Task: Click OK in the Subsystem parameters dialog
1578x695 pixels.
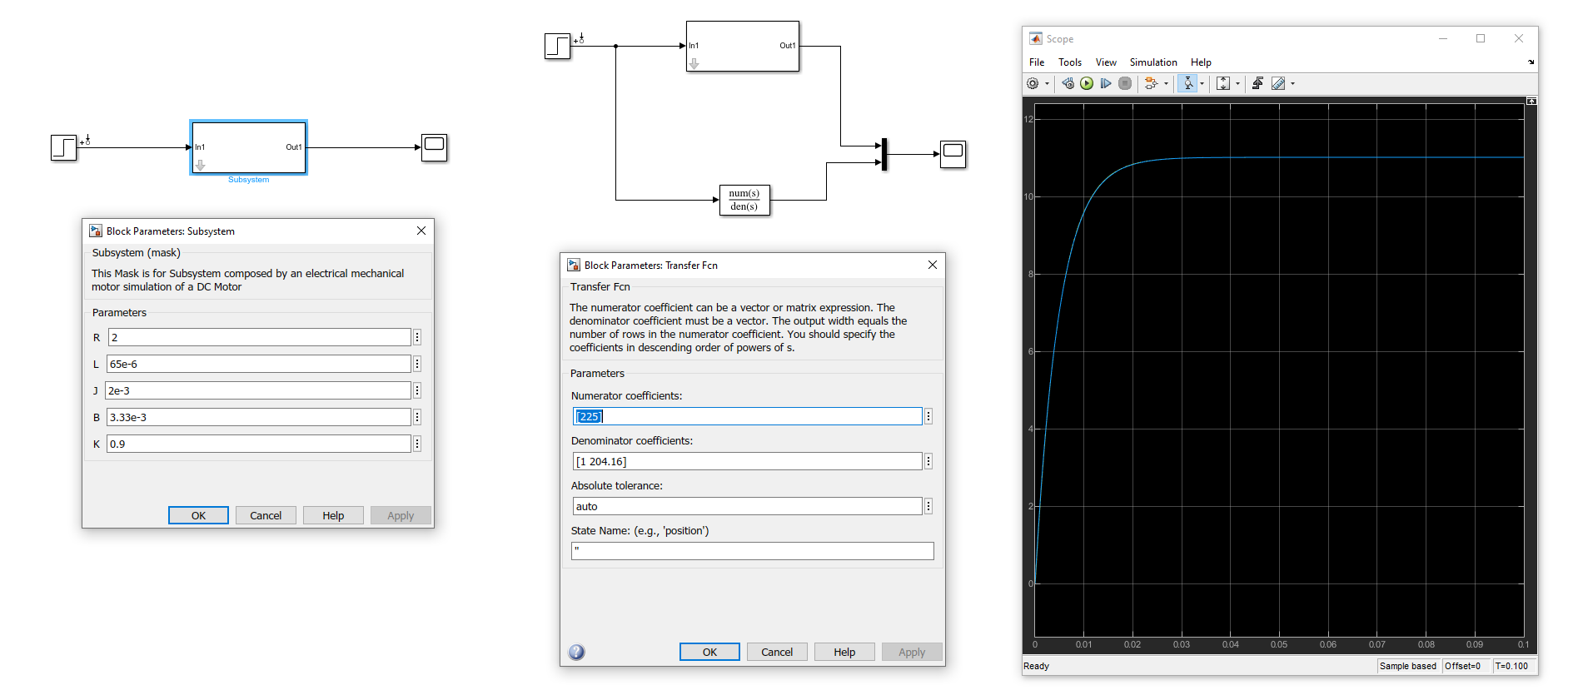Action: [x=198, y=515]
